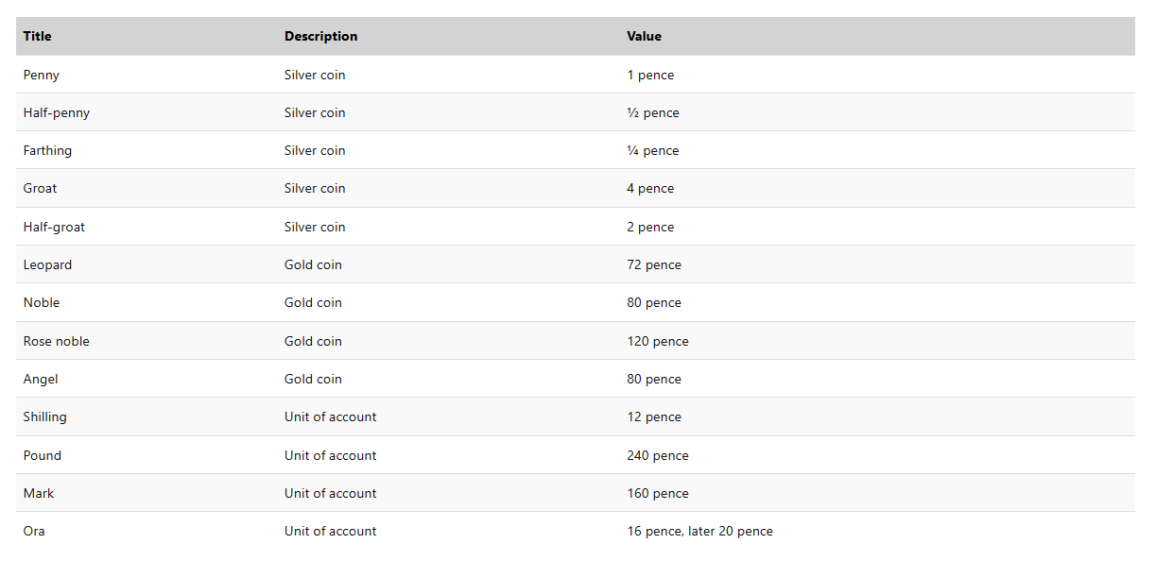This screenshot has width=1156, height=561.
Task: Select the '16 pence, later 20 pence' value
Action: (699, 531)
